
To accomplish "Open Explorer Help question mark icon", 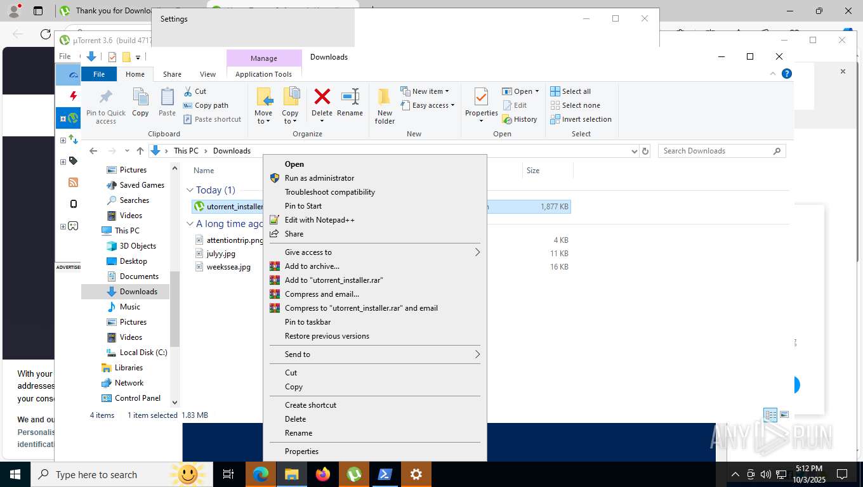I will (x=787, y=74).
